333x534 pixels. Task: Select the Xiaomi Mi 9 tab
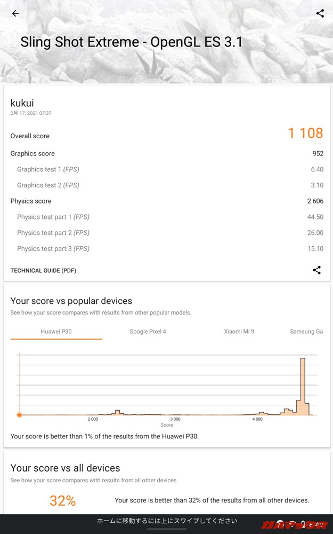pos(238,331)
